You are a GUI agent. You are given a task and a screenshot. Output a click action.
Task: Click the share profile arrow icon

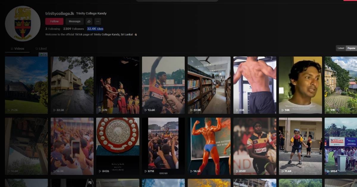tap(89, 21)
